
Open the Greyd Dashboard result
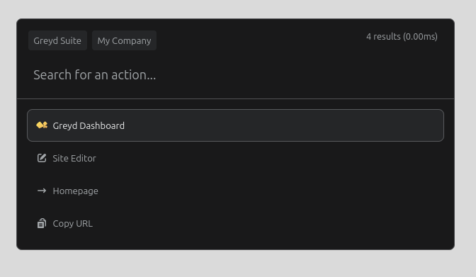pos(235,125)
